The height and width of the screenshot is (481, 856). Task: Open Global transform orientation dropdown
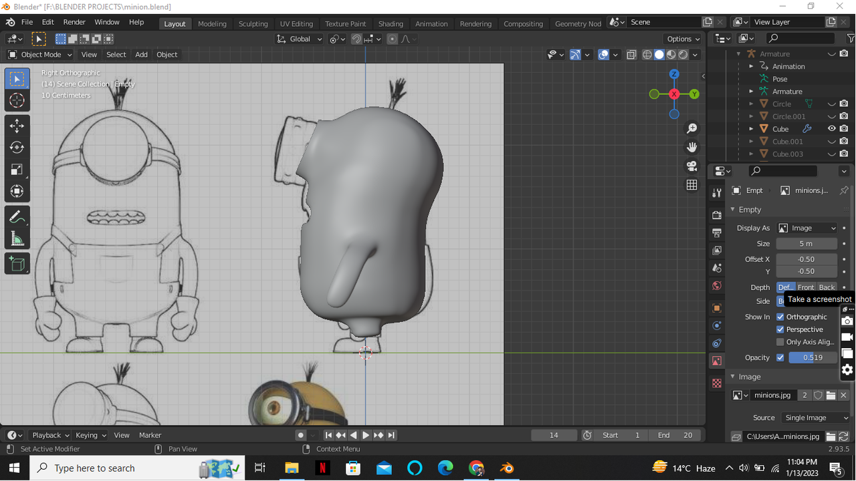[300, 39]
